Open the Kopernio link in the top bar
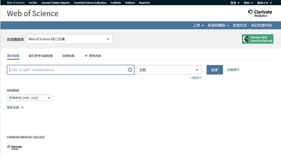The image size is (281, 157). [x=144, y=3]
